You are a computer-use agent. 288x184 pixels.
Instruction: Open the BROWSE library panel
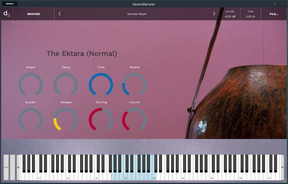pos(34,14)
